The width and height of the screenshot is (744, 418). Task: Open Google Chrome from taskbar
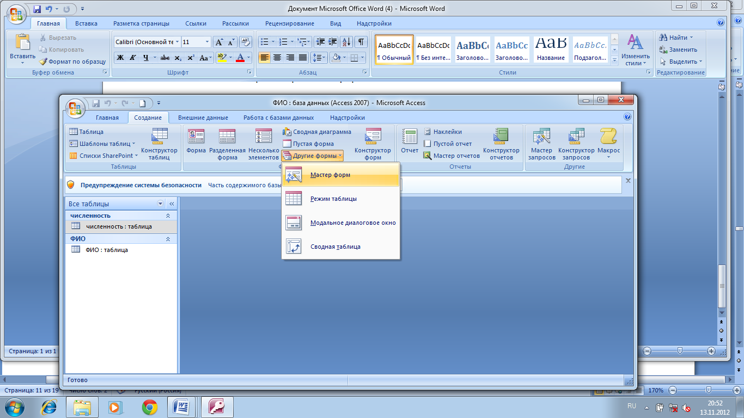click(x=150, y=407)
